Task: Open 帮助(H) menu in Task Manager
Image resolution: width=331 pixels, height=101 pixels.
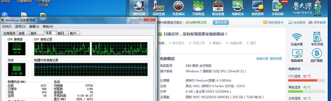Action: (48, 27)
